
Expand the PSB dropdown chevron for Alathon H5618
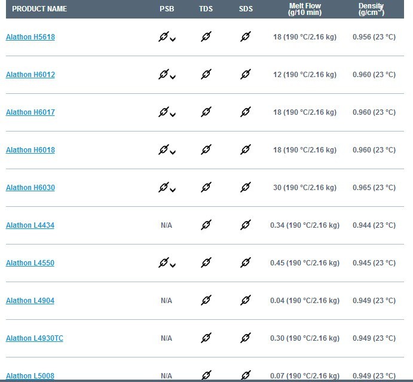pos(173,39)
